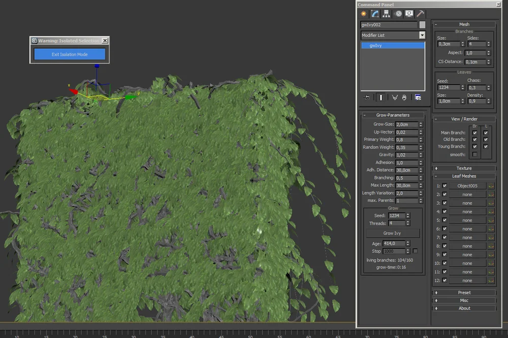The image size is (508, 338).
Task: Switch to the Modify panel tab
Action: point(375,14)
